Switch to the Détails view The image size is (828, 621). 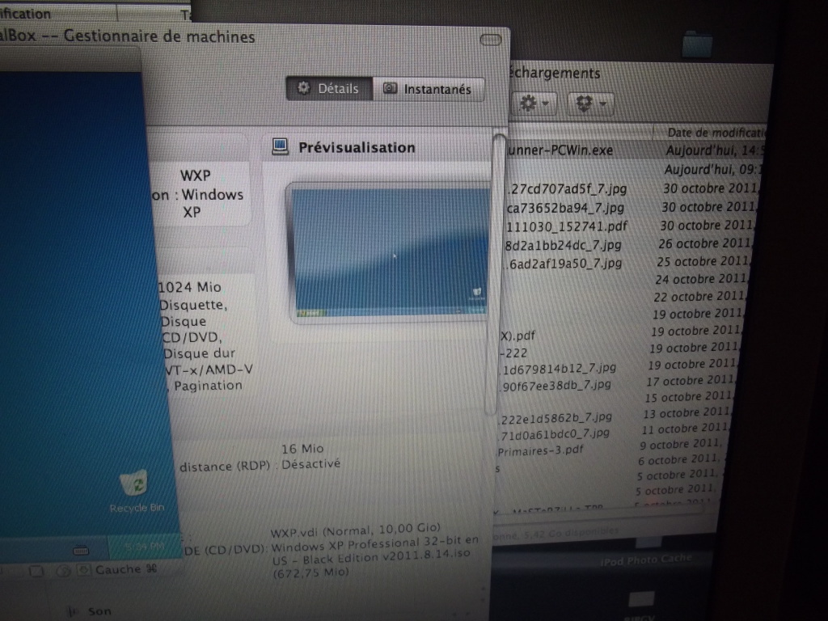pyautogui.click(x=329, y=88)
